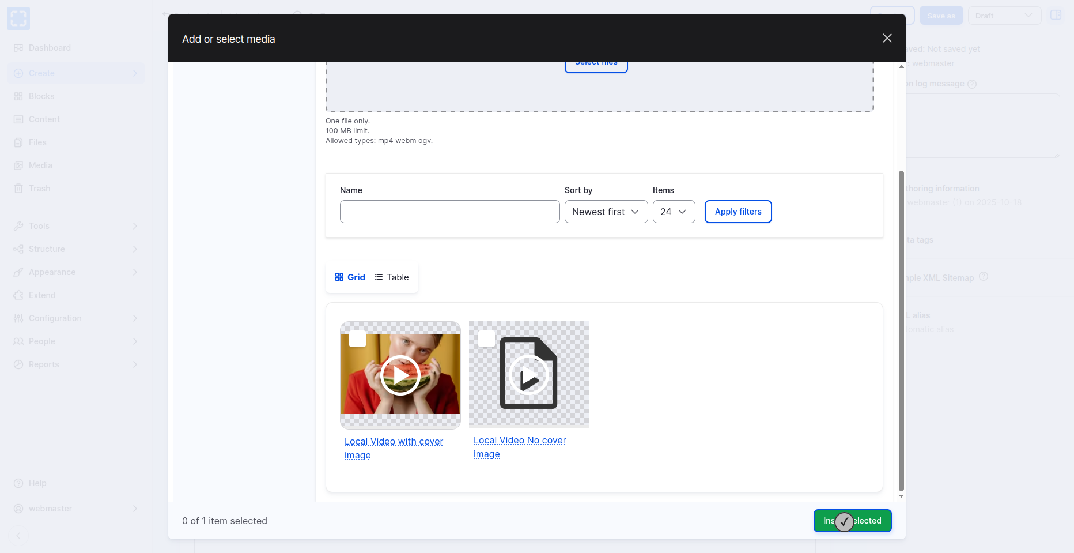Click the scrollbar down arrow in dialog

[x=901, y=496]
